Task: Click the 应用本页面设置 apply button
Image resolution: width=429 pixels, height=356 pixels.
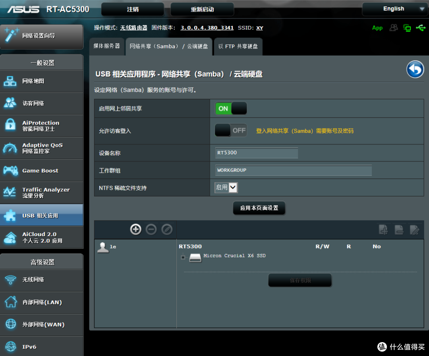Action: 259,208
